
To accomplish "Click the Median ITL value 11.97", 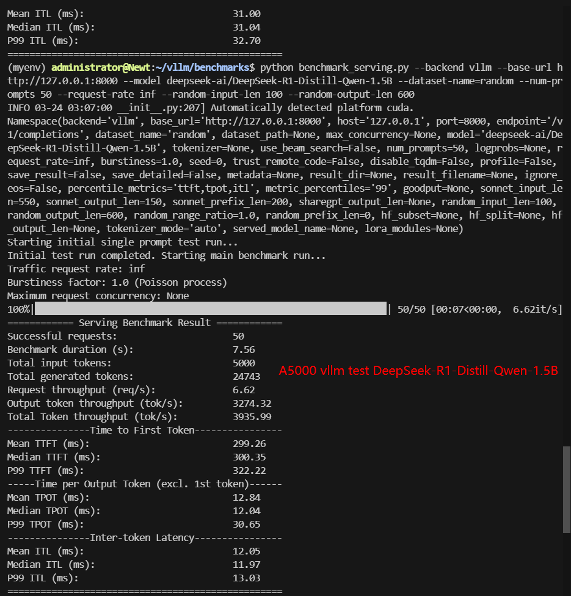I will 246,564.
